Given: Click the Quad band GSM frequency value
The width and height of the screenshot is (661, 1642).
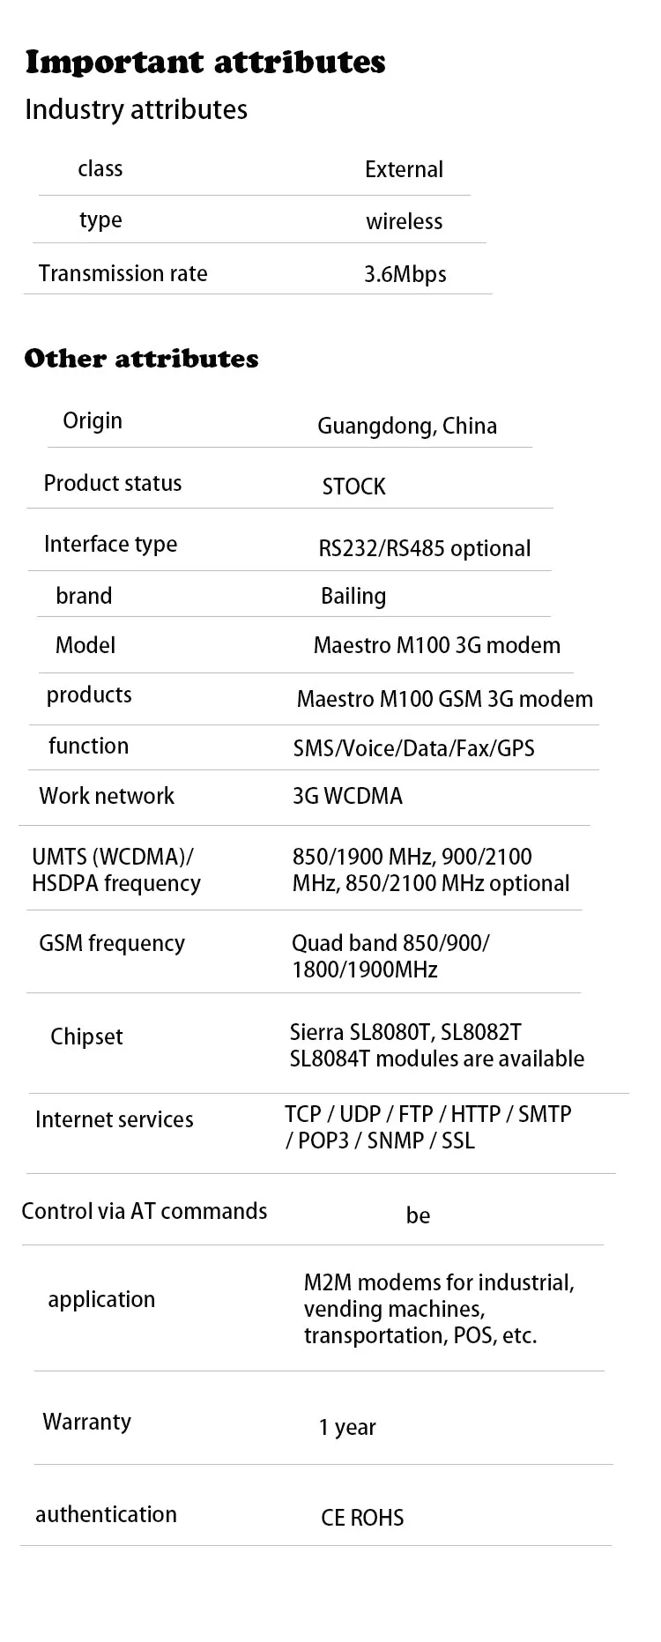Looking at the screenshot, I should (390, 956).
